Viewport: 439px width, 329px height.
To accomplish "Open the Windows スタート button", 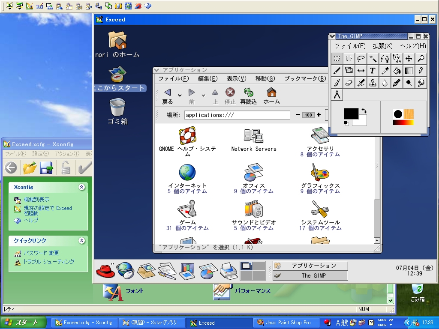I will [x=23, y=323].
